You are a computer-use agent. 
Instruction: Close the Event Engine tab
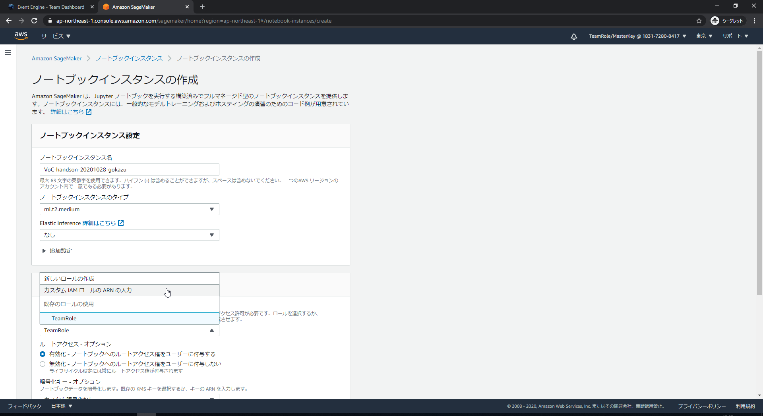coord(92,7)
